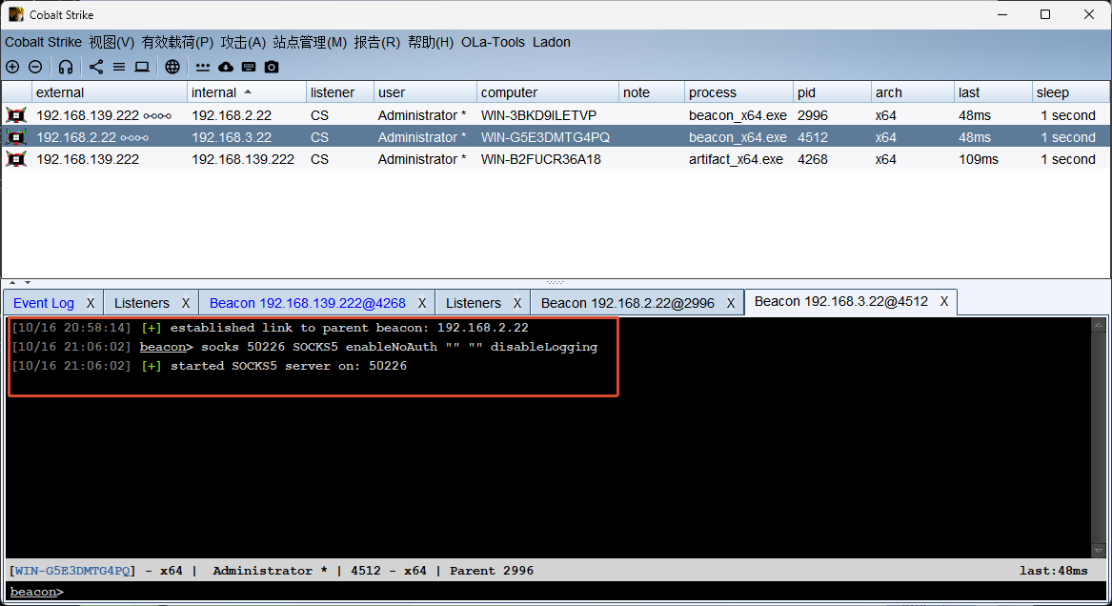View keystrokes via keyboard icon
Screen dimensions: 1112x606
pyautogui.click(x=248, y=67)
